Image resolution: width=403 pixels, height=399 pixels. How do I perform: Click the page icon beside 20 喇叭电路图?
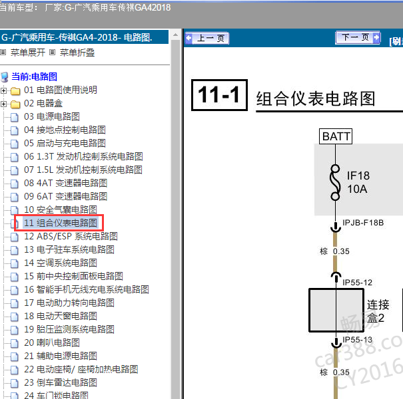(15, 343)
